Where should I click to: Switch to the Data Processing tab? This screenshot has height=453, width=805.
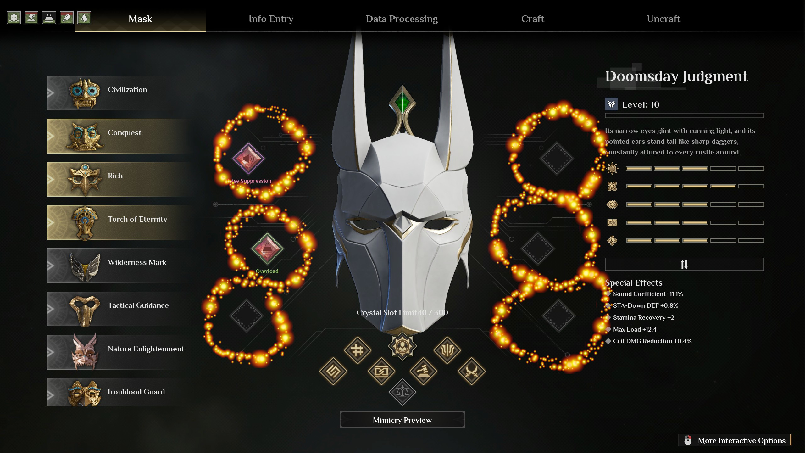point(402,19)
